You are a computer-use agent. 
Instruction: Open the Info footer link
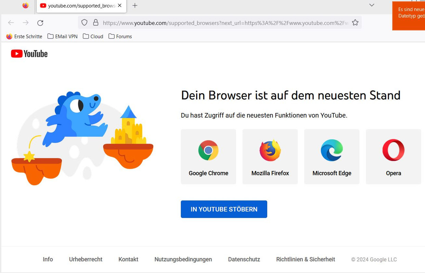[x=48, y=259]
